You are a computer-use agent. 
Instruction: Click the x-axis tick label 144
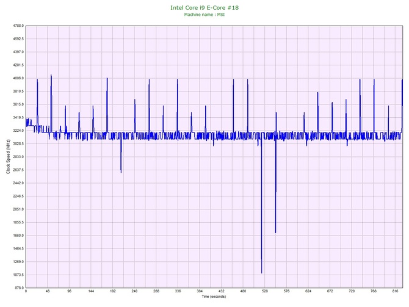point(91,291)
